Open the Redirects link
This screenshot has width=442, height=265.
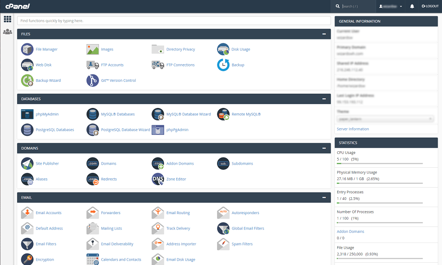point(109,179)
